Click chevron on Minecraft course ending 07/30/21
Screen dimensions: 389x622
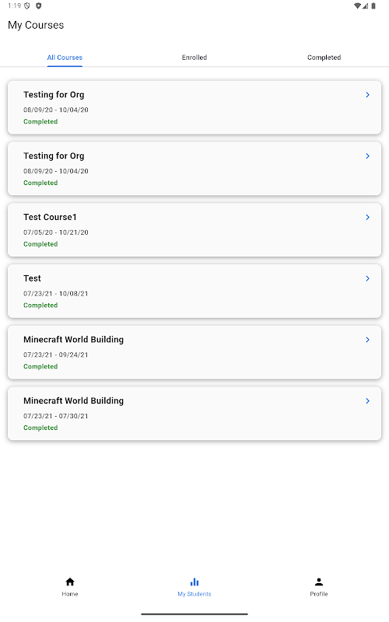(367, 400)
